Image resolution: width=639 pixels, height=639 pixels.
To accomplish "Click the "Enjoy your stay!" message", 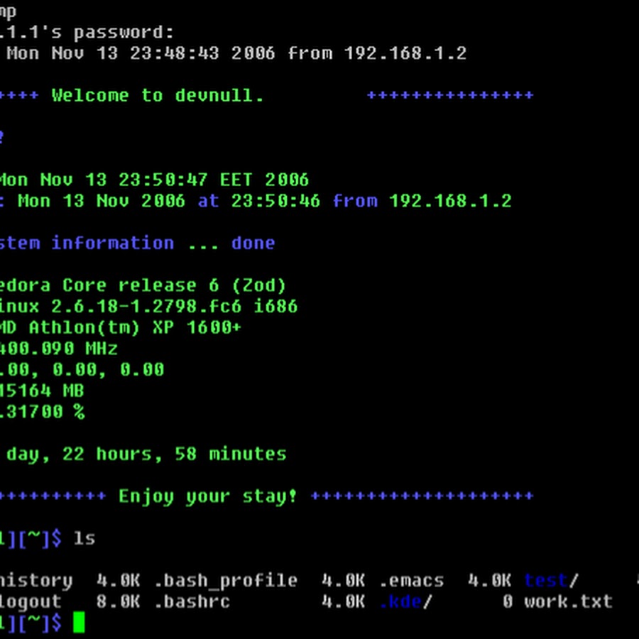I will coord(208,497).
